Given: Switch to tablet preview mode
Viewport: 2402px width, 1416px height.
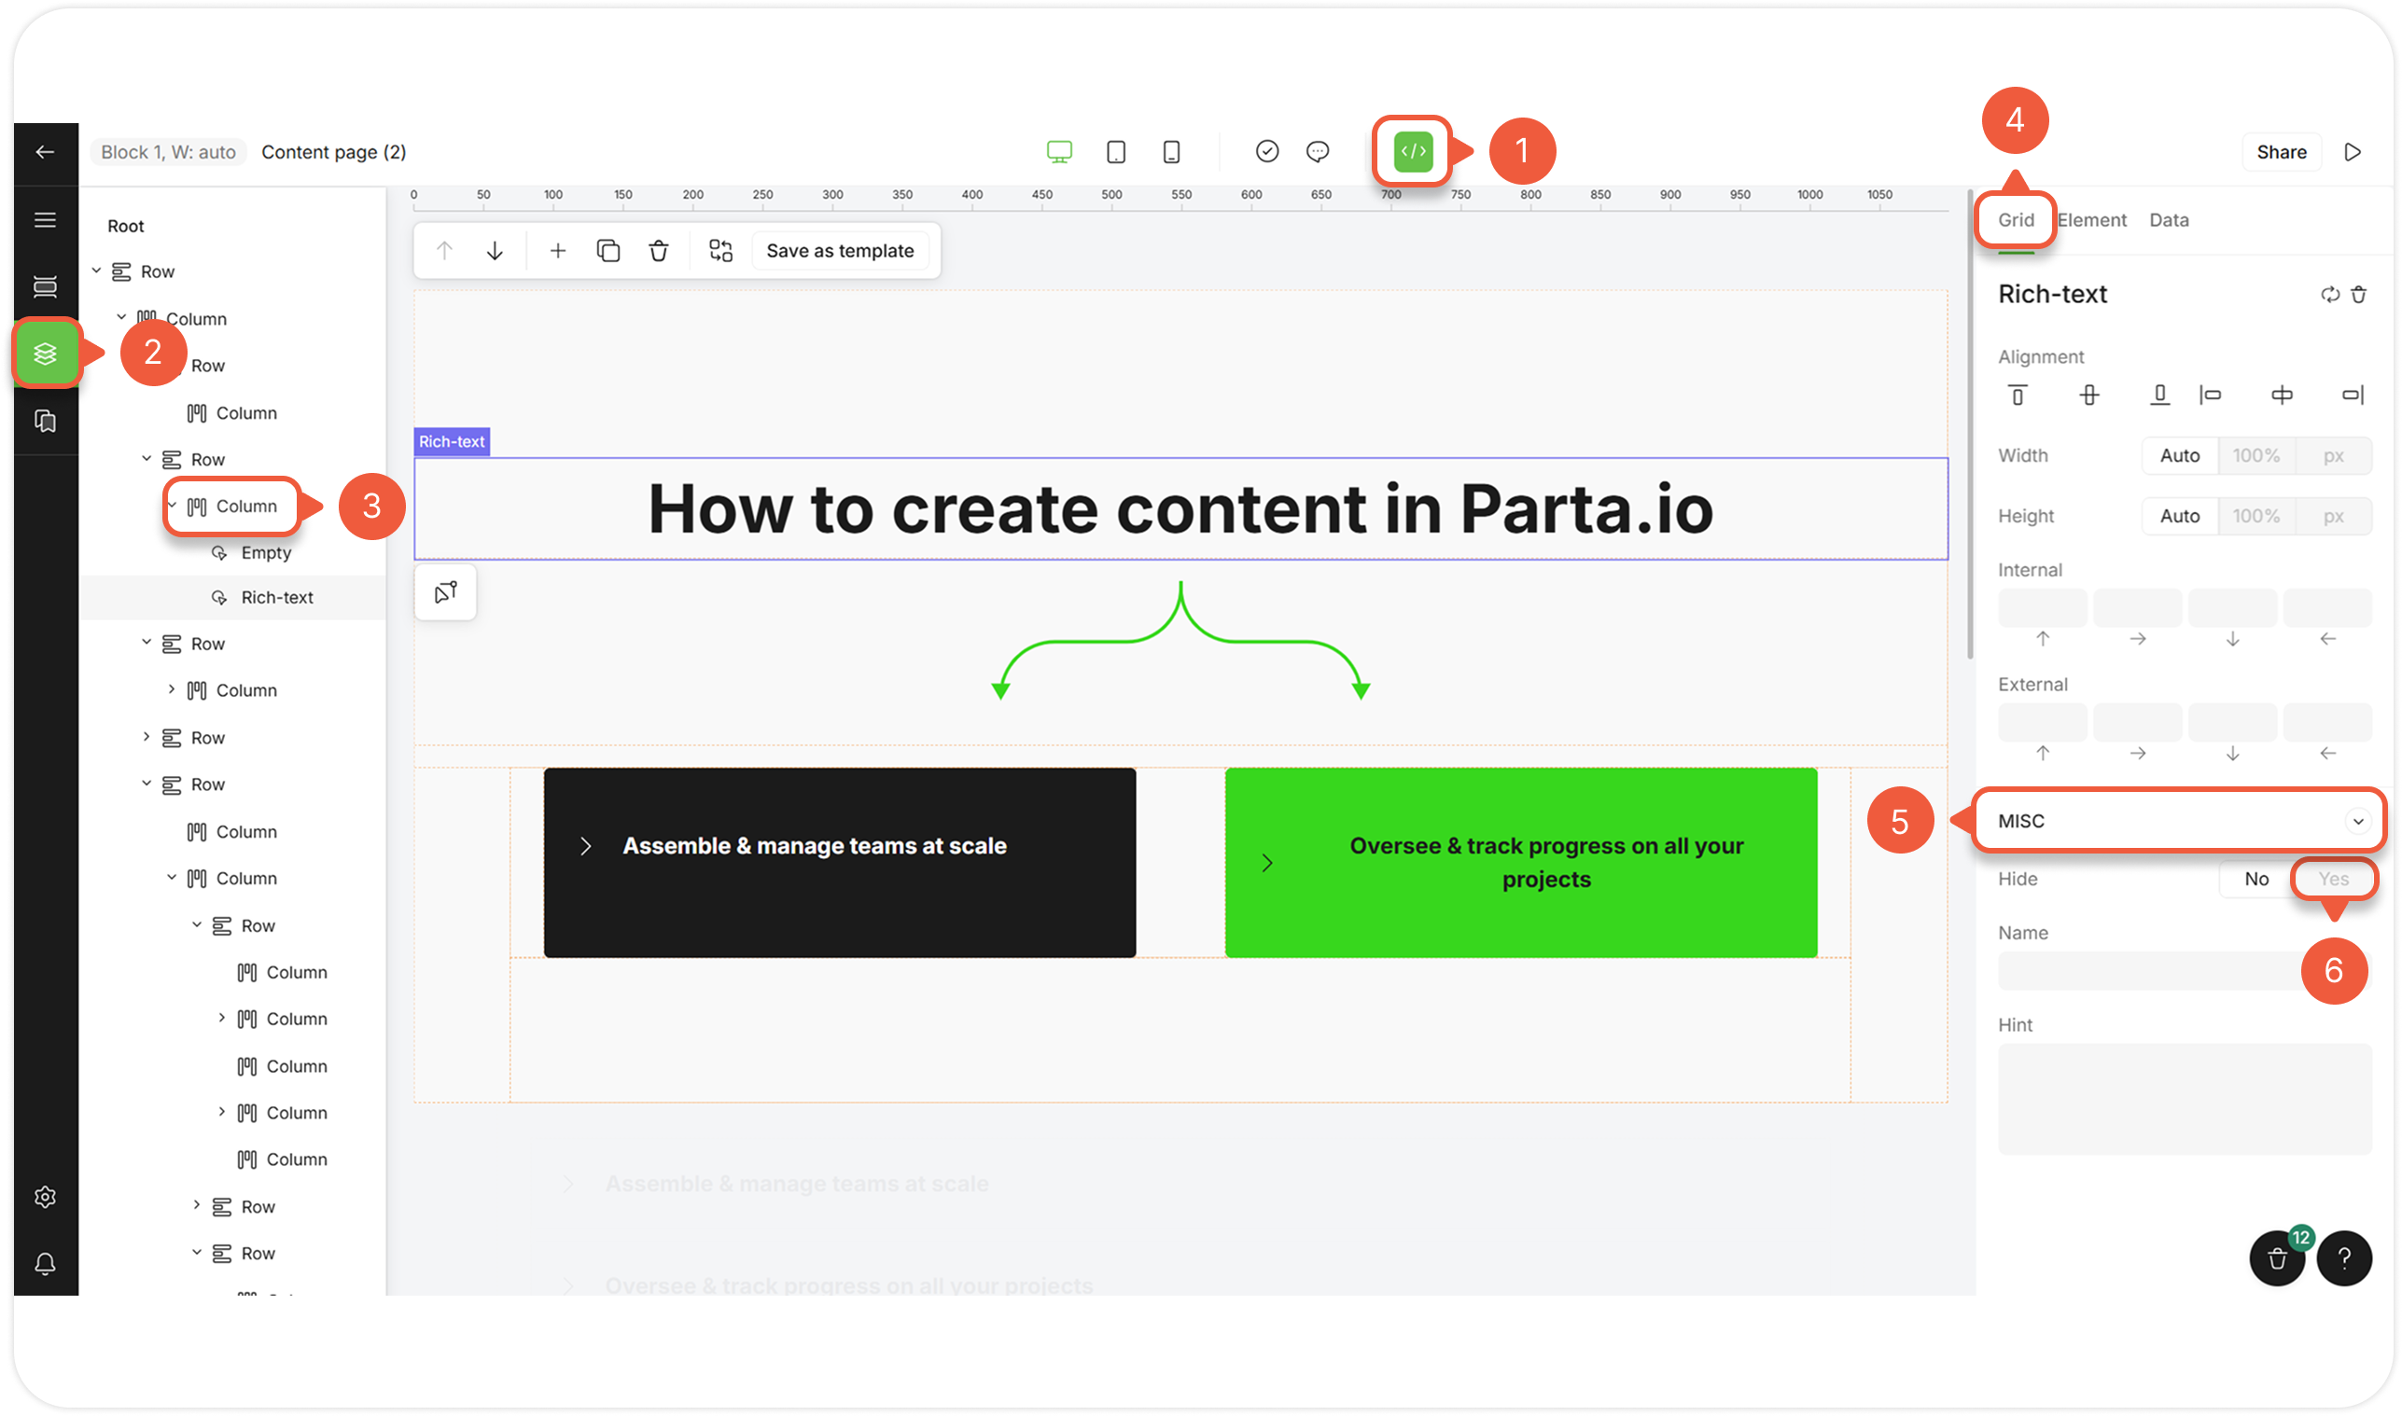Looking at the screenshot, I should tap(1115, 152).
